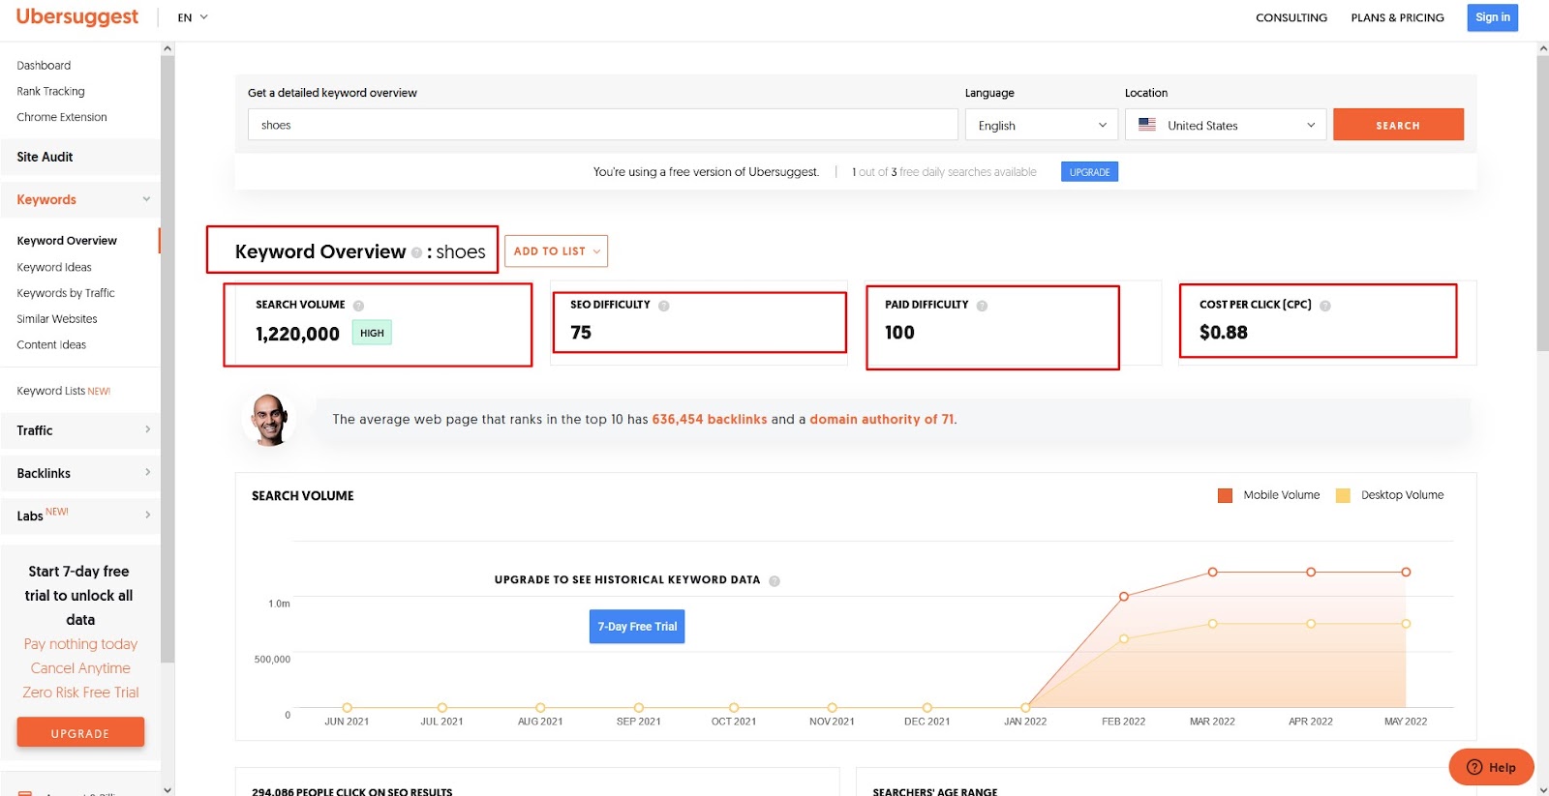Expand the Backlinks sidebar section
1549x796 pixels.
80,473
